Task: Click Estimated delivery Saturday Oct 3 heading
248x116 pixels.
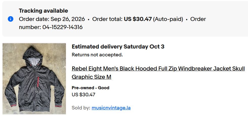Action: pos(118,47)
